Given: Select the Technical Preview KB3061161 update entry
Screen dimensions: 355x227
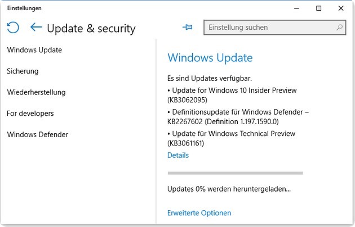Looking at the screenshot, I should (231, 138).
